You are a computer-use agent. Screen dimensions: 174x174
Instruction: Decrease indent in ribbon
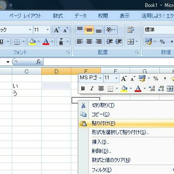pos(109,42)
